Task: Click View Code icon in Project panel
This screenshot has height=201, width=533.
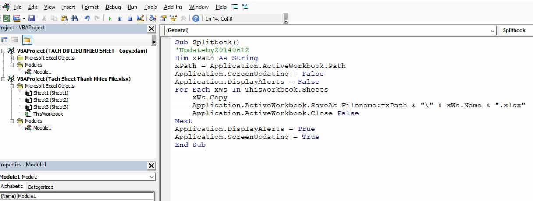Action: click(x=5, y=40)
